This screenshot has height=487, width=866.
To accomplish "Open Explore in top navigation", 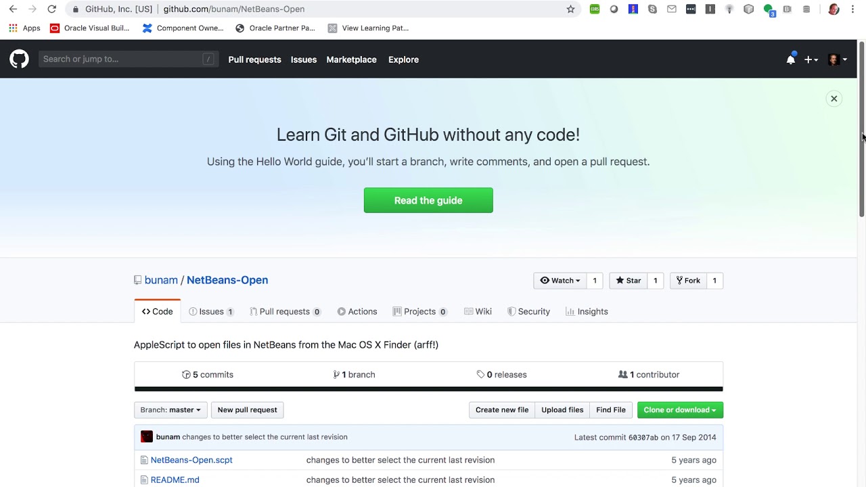I will pyautogui.click(x=403, y=60).
